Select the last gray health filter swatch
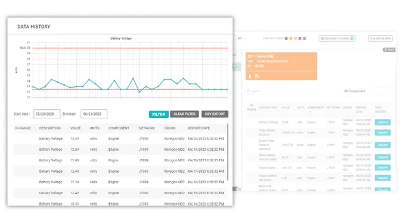 pyautogui.click(x=305, y=38)
